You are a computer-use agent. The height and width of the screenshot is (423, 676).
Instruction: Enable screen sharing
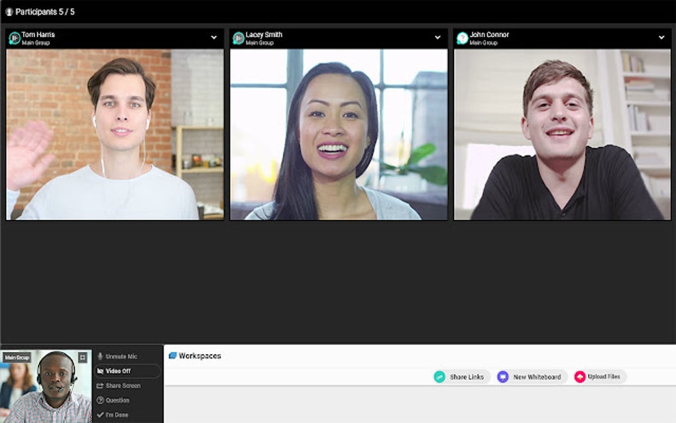click(123, 385)
